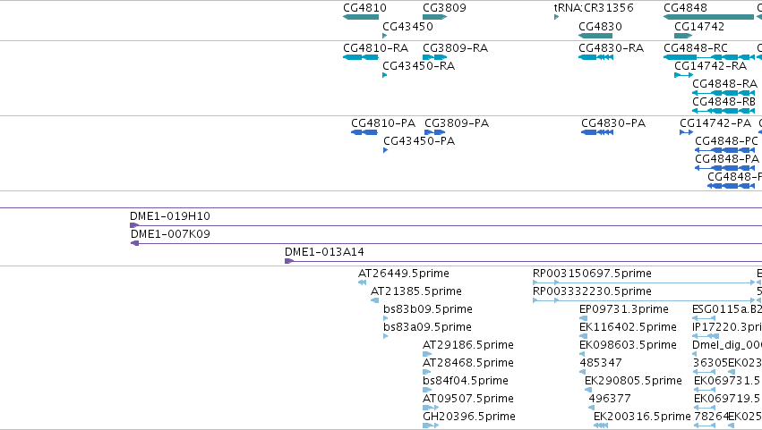Select the EK200316.5prime EST feature
The image size is (762, 430).
(x=601, y=426)
